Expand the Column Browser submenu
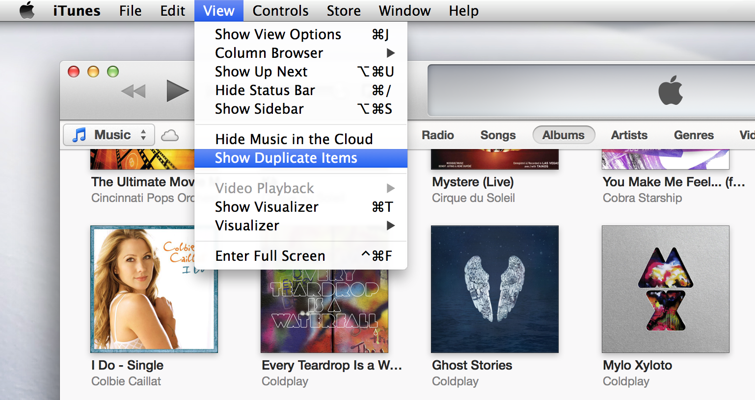 point(301,53)
